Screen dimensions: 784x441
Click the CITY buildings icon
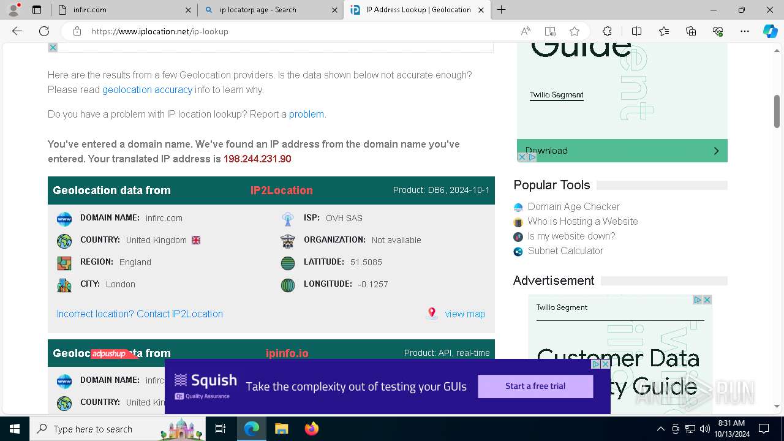pyautogui.click(x=64, y=285)
